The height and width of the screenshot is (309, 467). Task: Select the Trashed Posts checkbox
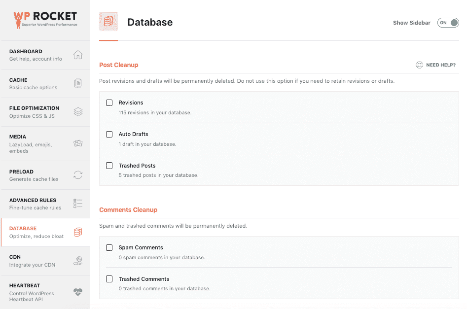point(109,166)
